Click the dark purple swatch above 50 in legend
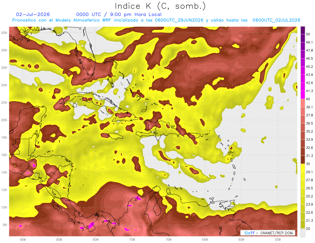The height and width of the screenshot is (243, 315). tap(303, 30)
